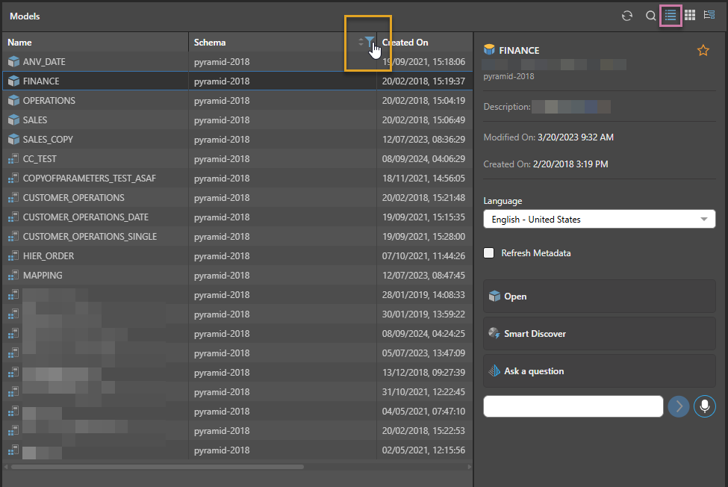Submit question with the arrow button
This screenshot has height=487, width=728.
(679, 406)
